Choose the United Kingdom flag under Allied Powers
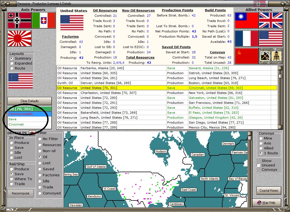Viewport: 290px width, 212px height. pos(271,20)
